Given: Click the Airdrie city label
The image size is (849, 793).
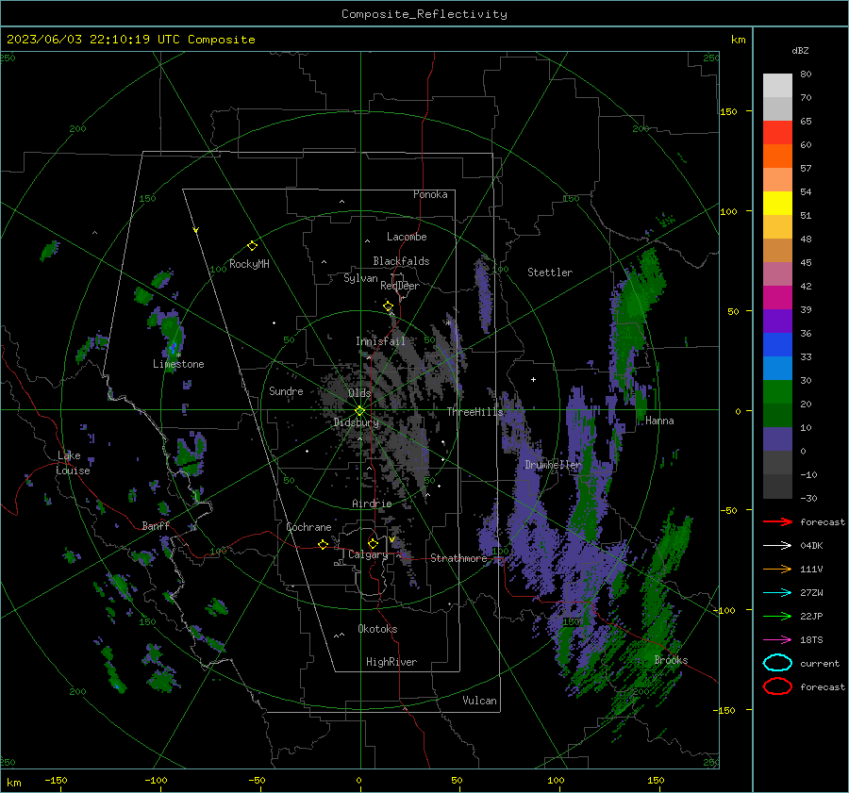Looking at the screenshot, I should click(x=372, y=504).
